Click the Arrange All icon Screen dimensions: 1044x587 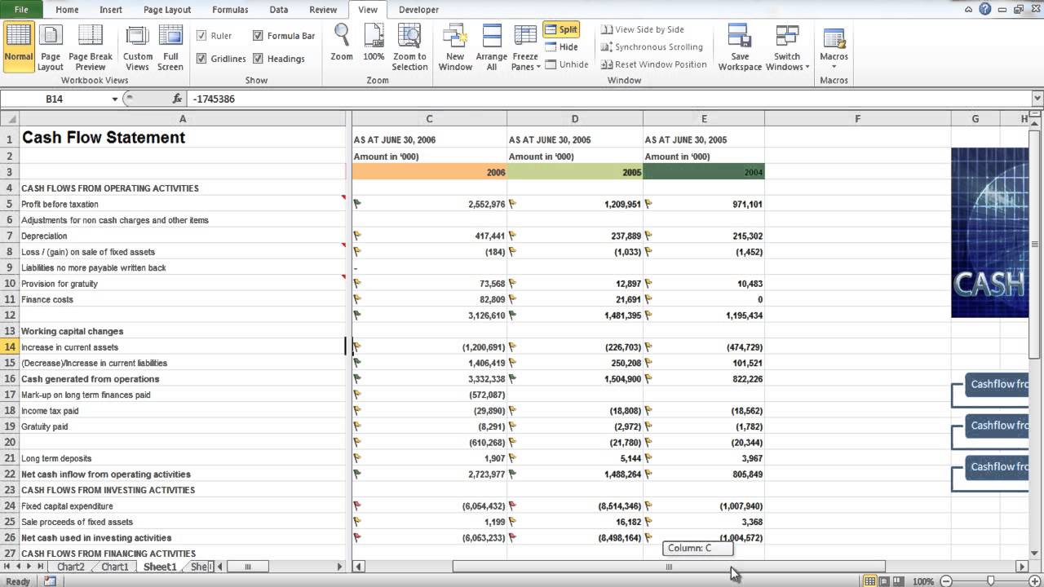[492, 45]
